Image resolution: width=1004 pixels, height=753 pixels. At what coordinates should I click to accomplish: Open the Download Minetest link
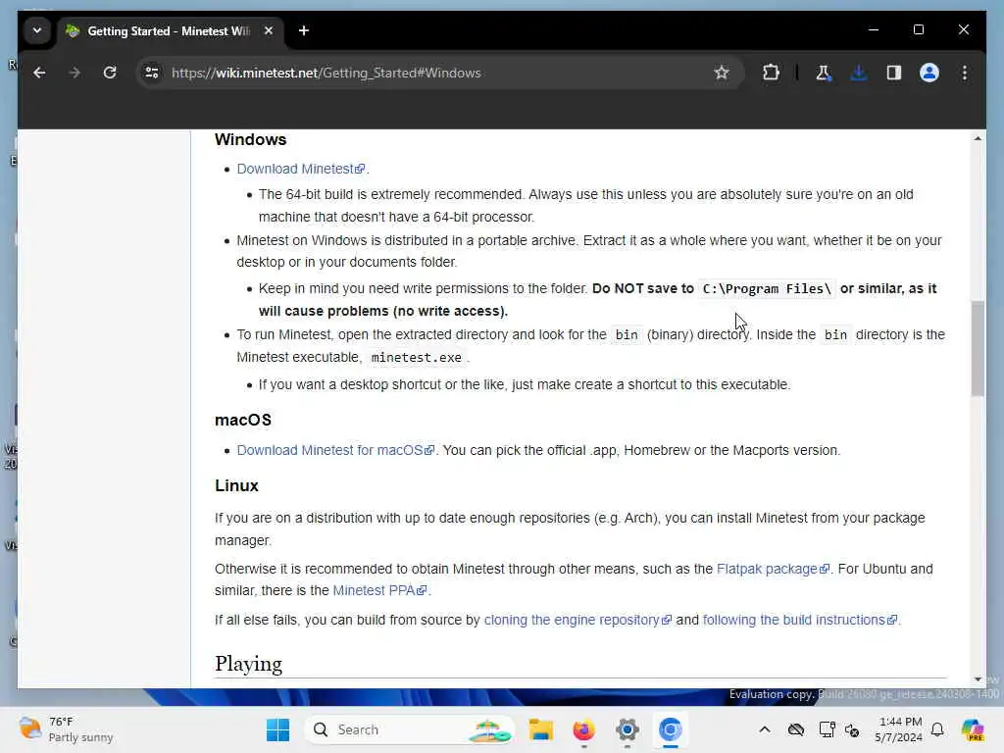[x=301, y=169]
